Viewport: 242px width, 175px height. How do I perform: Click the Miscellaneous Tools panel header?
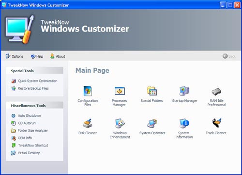34,105
